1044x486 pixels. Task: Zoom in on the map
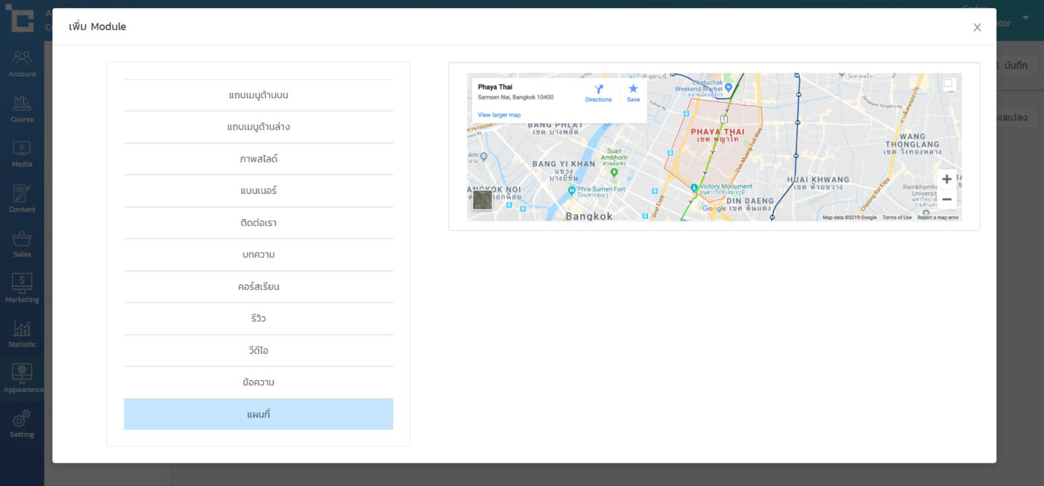(946, 180)
